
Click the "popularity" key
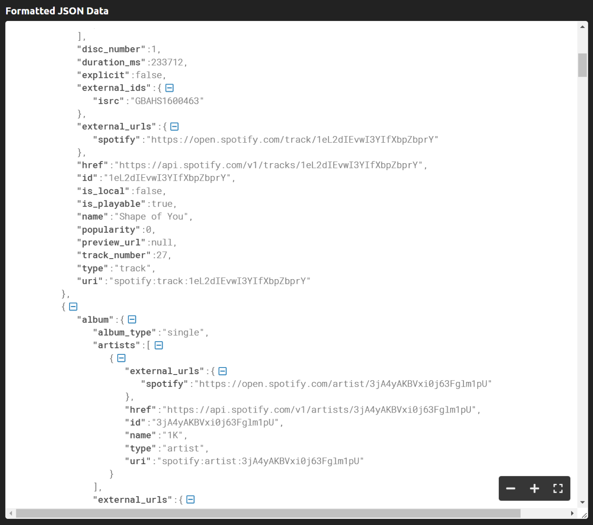point(109,230)
